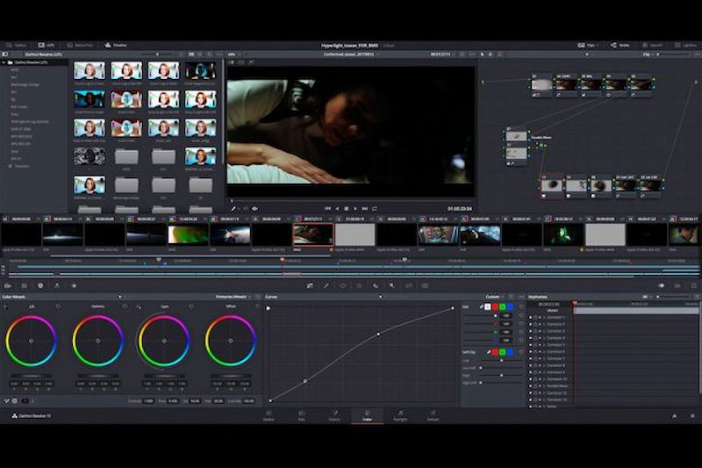The height and width of the screenshot is (468, 702).
Task: Switch to the Fairlight page tab
Action: (x=400, y=416)
